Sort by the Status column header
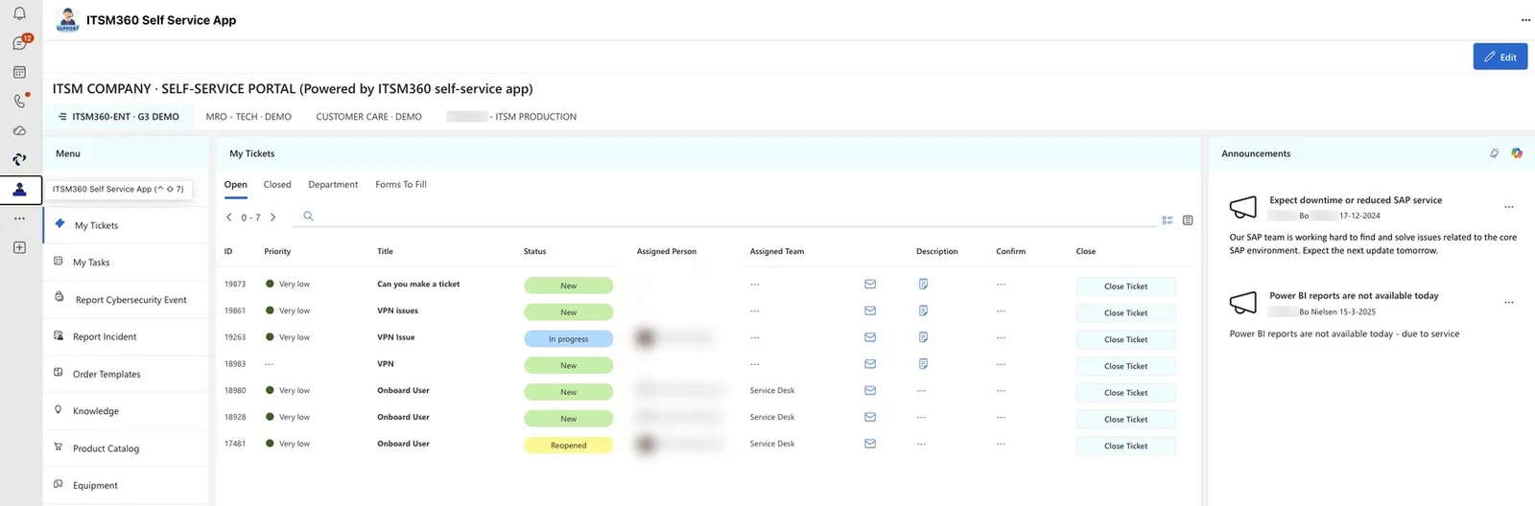1535x506 pixels. (535, 252)
